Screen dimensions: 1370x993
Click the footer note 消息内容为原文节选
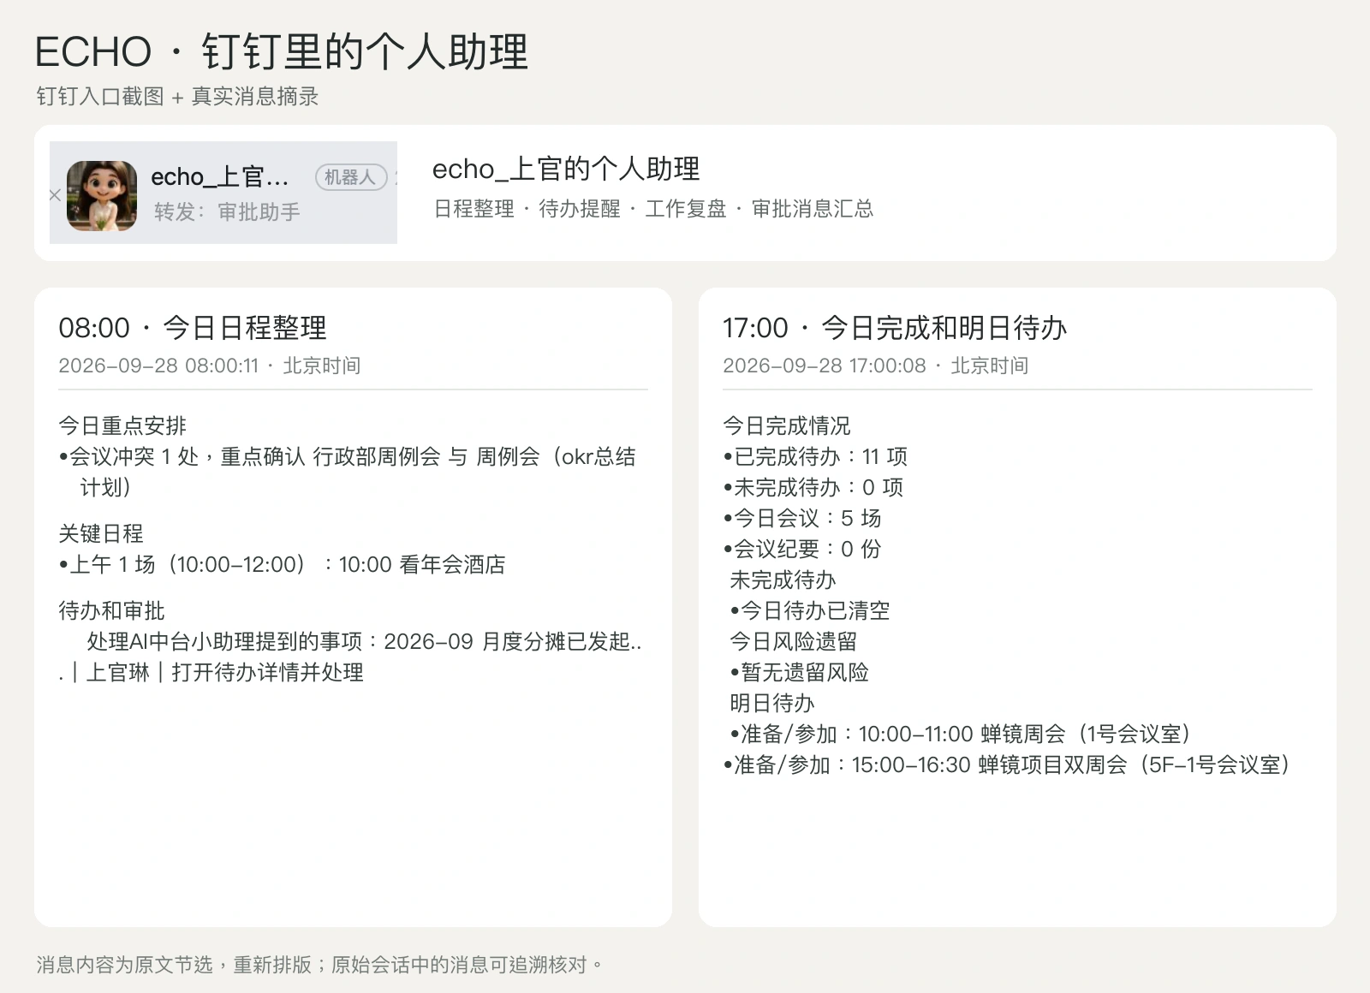(319, 965)
